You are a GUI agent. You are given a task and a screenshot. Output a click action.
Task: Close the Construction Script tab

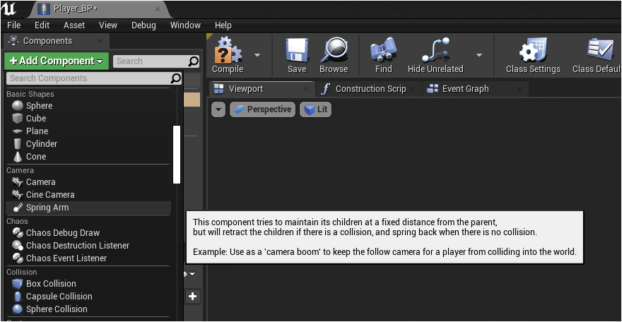[413, 89]
